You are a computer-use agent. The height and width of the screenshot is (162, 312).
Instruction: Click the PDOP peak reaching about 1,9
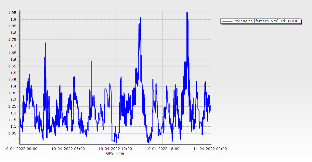[140, 19]
